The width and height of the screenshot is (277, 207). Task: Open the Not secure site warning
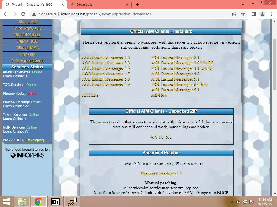pos(44,14)
